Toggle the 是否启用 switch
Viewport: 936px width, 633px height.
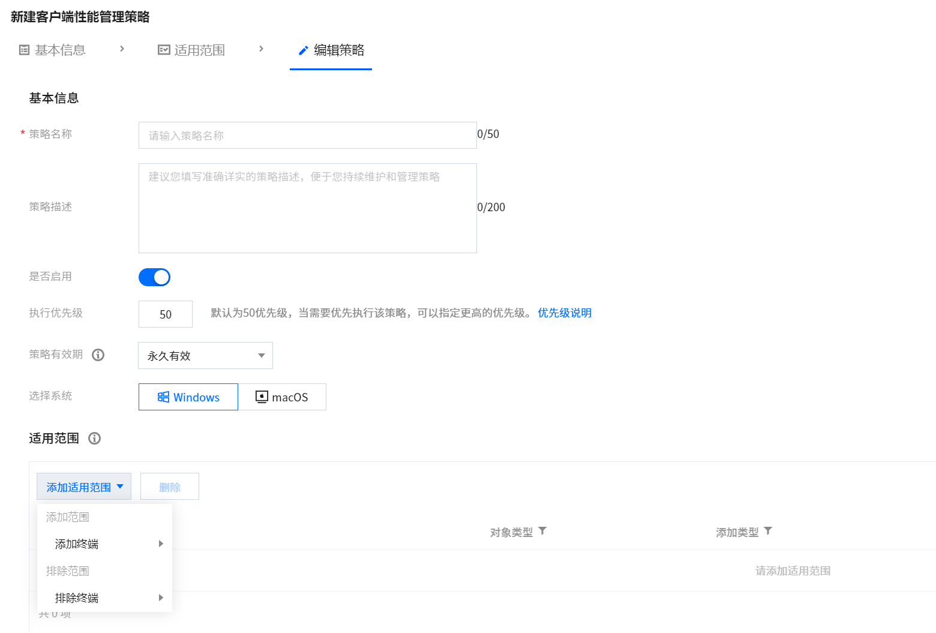pyautogui.click(x=154, y=277)
